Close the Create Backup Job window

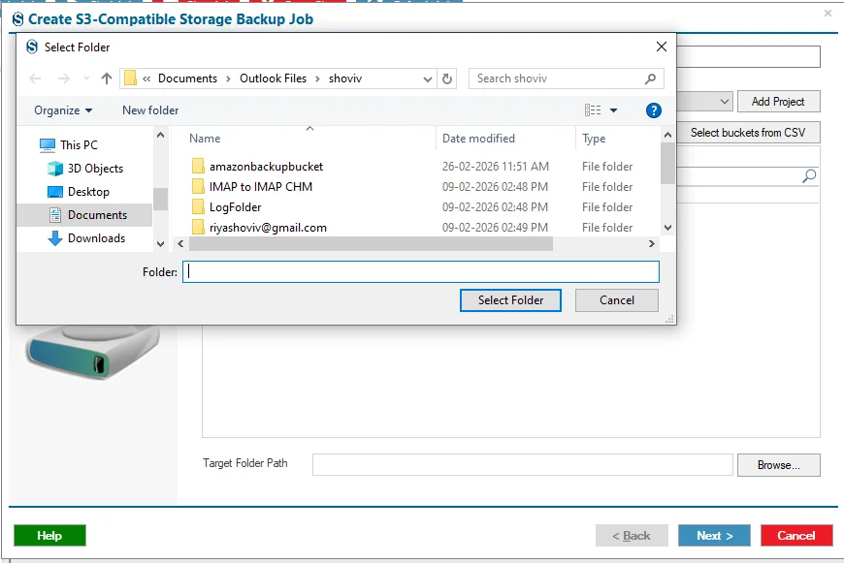pos(828,13)
